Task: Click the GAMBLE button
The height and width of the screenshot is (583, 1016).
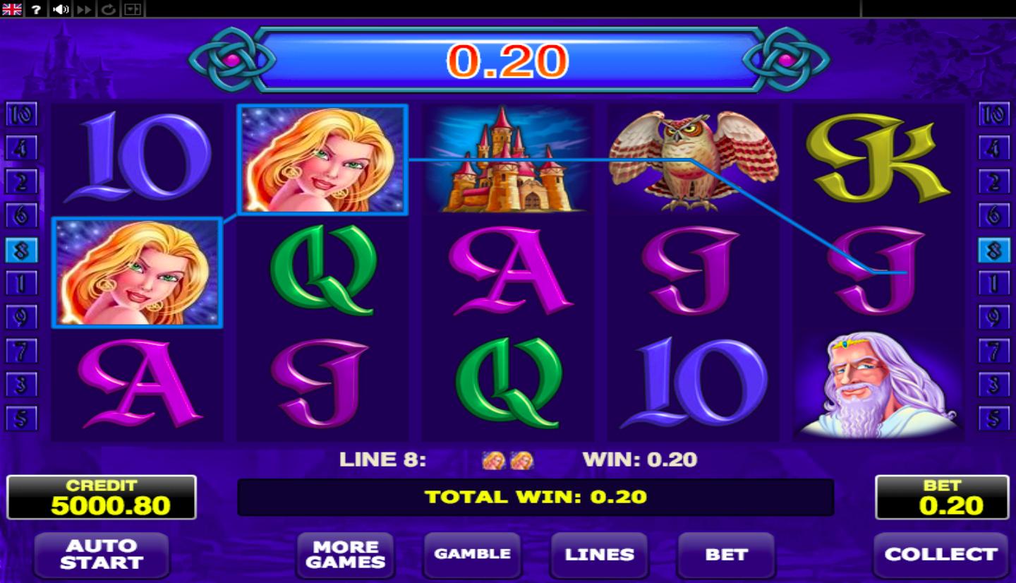Action: (472, 554)
